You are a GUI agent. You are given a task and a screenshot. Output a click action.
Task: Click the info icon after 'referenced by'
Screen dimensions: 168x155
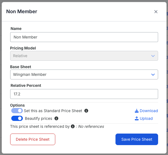73,126
